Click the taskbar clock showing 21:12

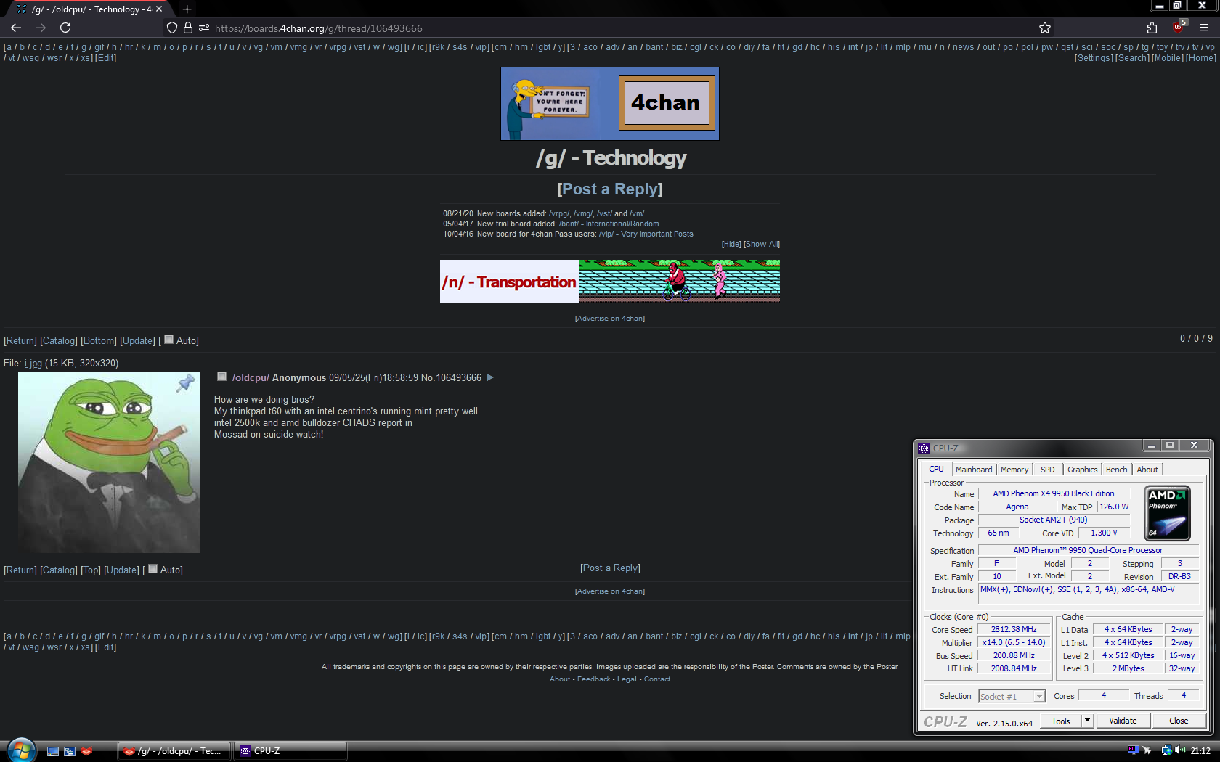1200,751
